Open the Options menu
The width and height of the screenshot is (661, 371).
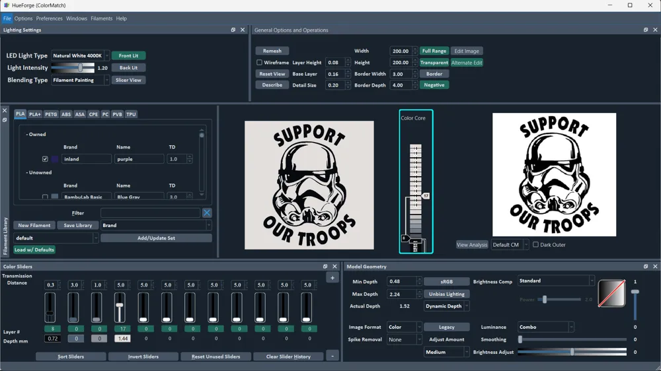point(23,18)
